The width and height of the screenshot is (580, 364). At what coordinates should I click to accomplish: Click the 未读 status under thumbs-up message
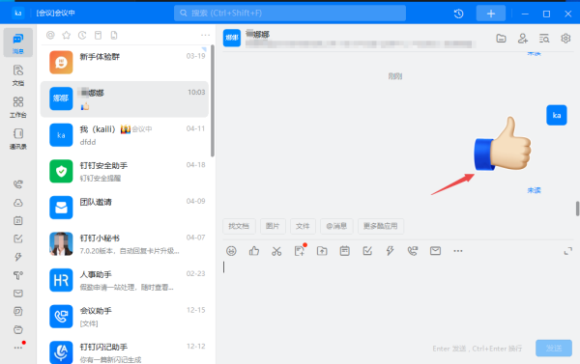pos(534,190)
